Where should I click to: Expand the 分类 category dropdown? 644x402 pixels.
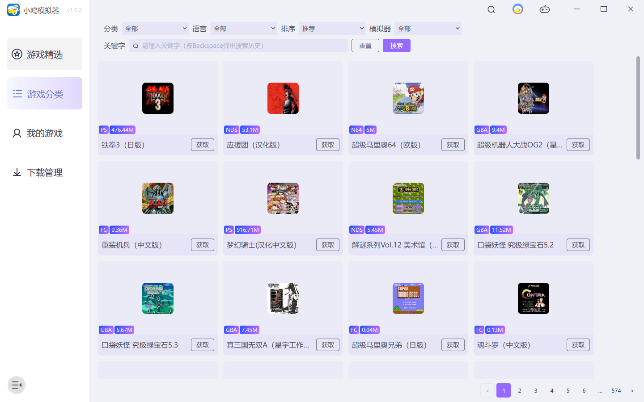click(155, 29)
